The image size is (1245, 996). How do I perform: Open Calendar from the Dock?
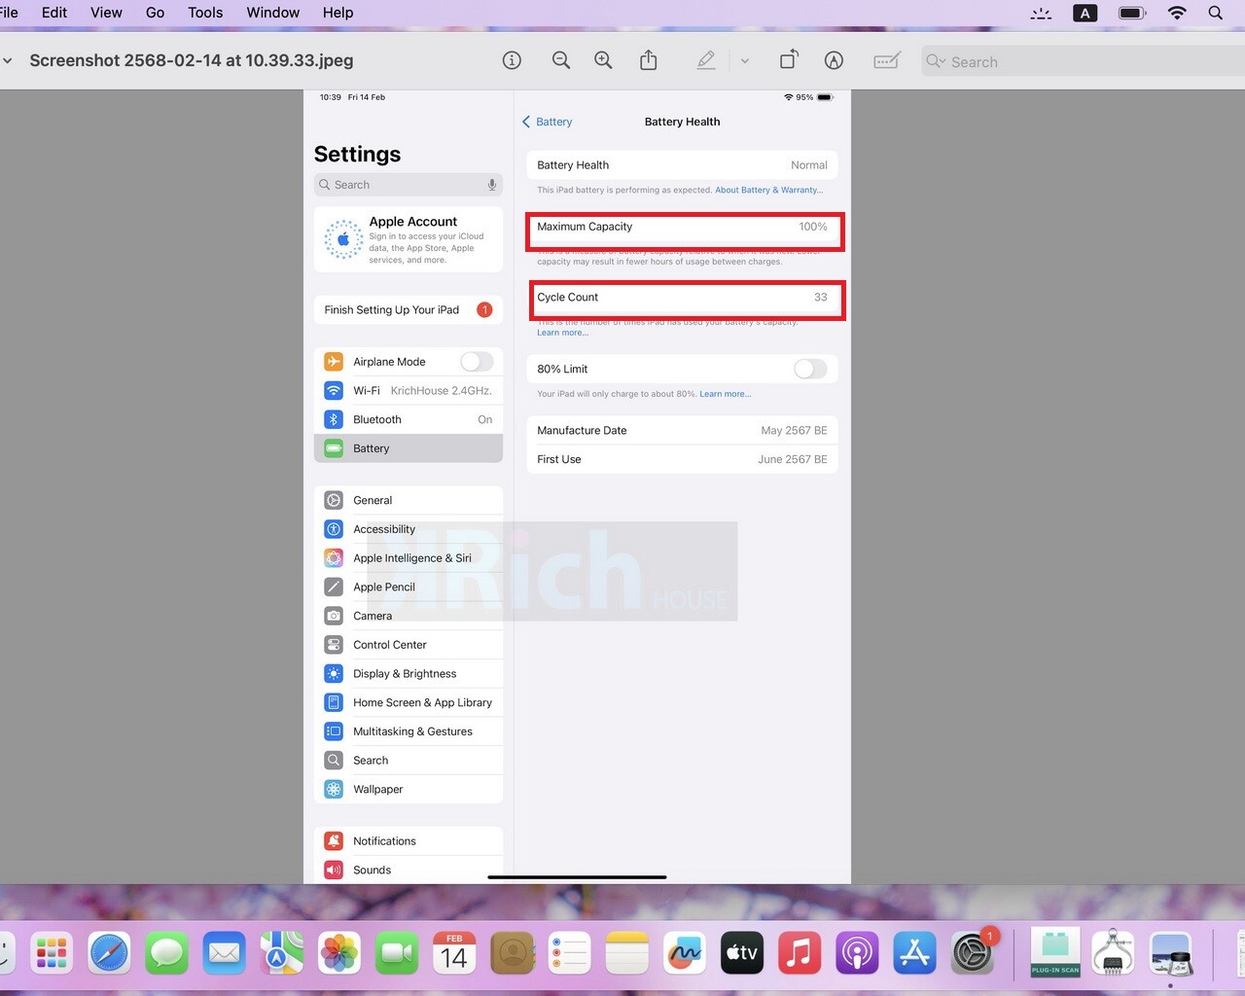pos(454,953)
